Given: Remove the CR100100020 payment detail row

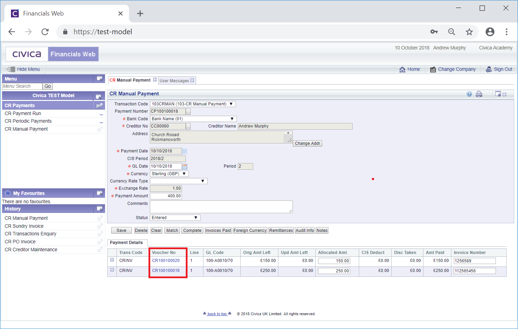Looking at the screenshot, I should tap(112, 260).
